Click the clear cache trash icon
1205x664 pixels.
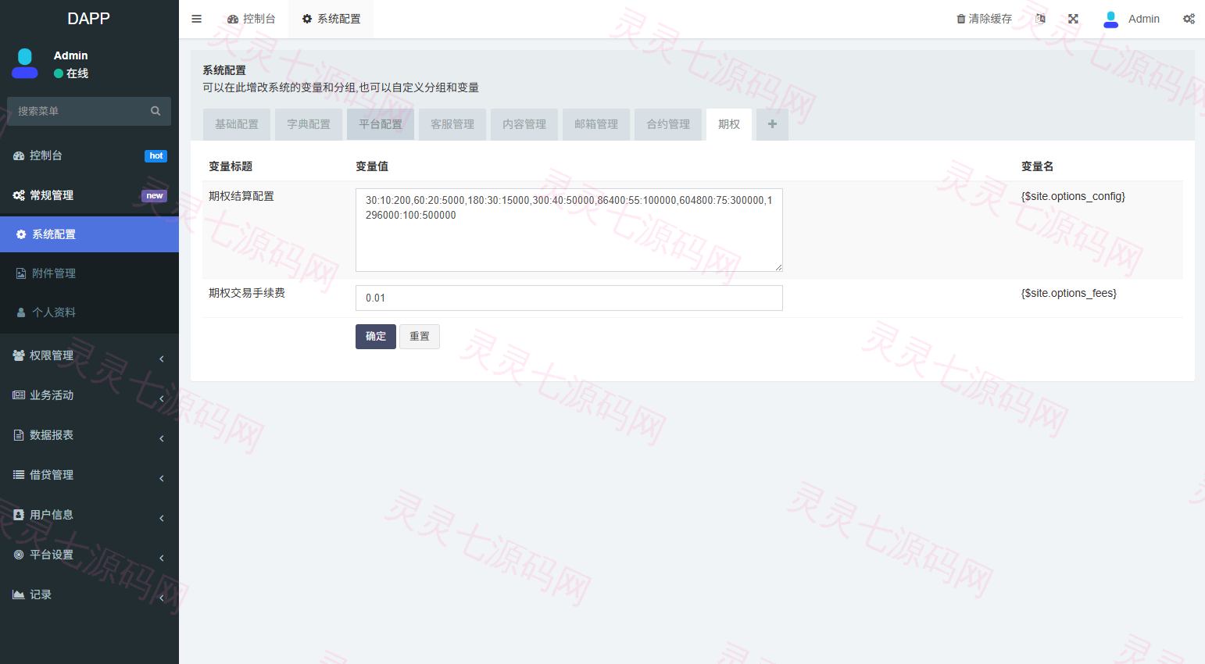coord(961,19)
